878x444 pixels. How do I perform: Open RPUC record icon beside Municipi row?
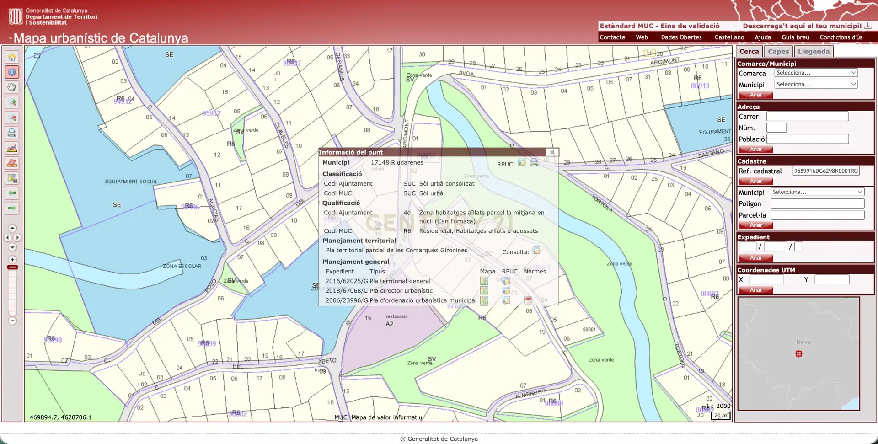click(x=522, y=163)
